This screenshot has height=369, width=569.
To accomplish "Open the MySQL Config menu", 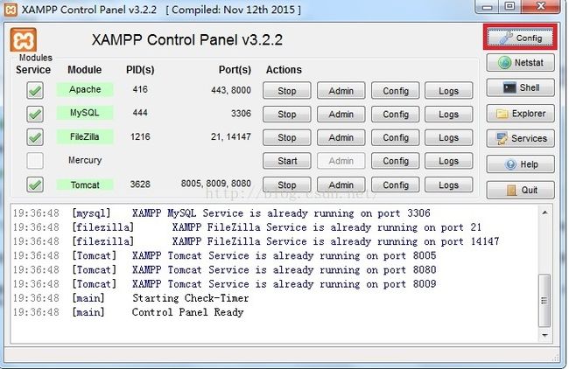I will pyautogui.click(x=395, y=115).
